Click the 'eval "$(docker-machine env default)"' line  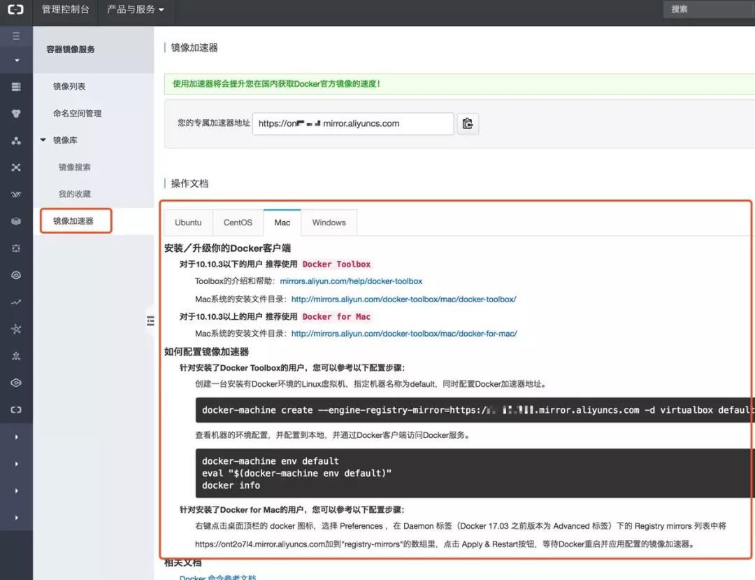(x=296, y=473)
